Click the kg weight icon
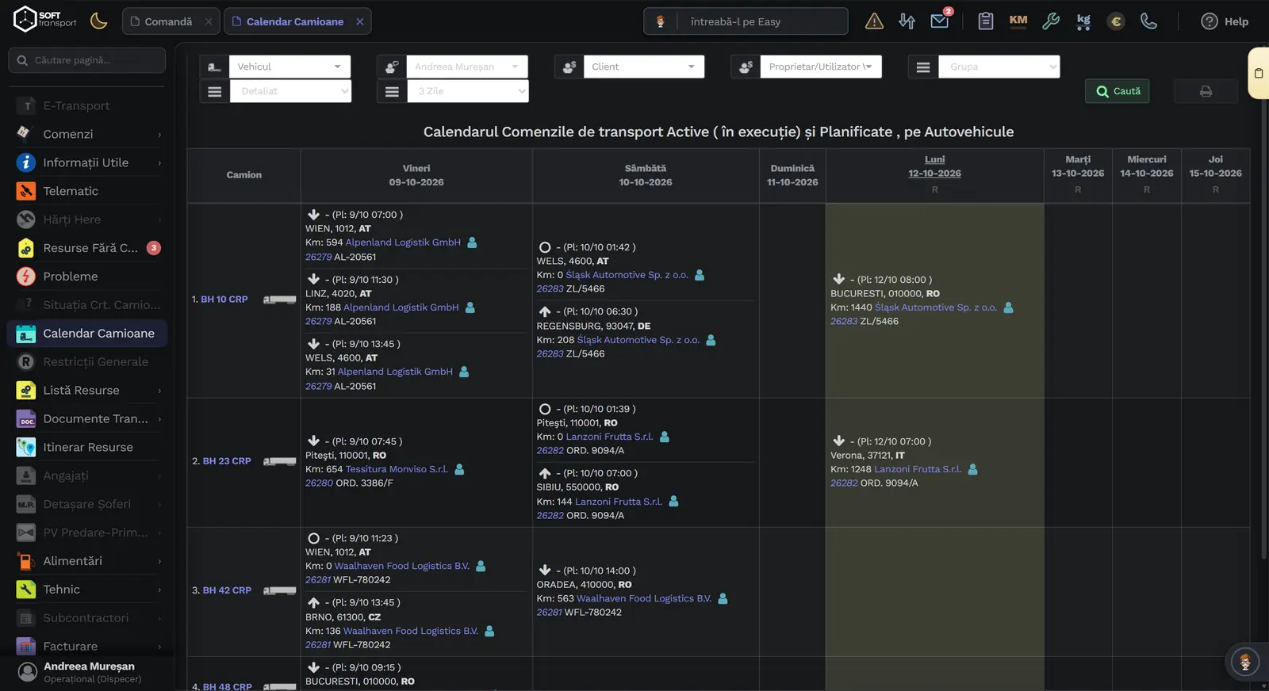The image size is (1269, 691). click(1083, 21)
